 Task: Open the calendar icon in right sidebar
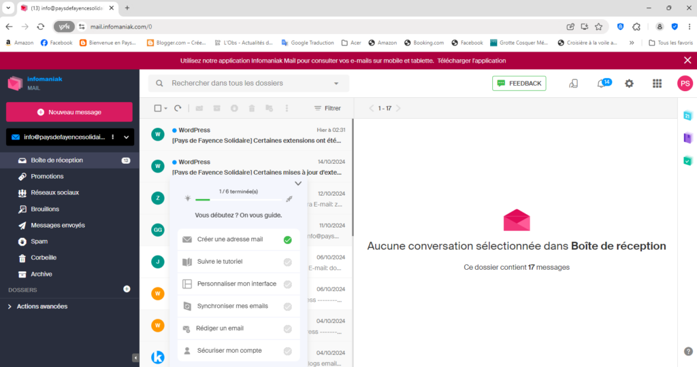coord(687,116)
